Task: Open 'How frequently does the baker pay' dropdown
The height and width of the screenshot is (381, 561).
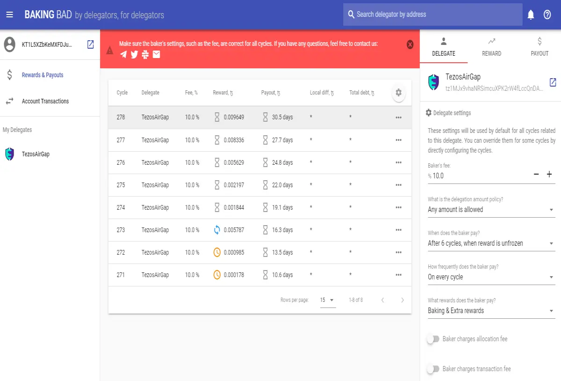Action: pyautogui.click(x=491, y=277)
